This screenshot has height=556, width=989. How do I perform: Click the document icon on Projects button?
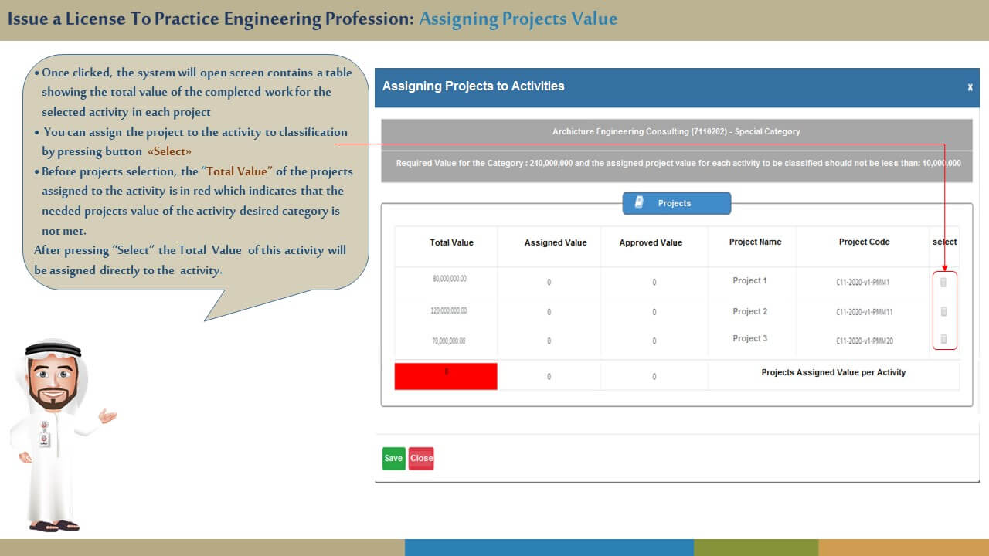pos(639,203)
